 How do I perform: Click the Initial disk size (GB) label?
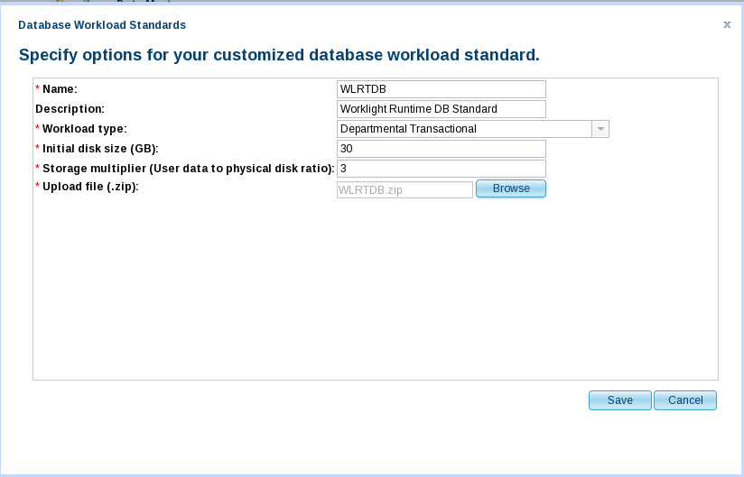(x=100, y=149)
